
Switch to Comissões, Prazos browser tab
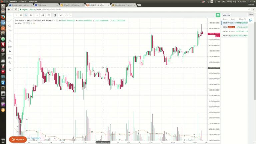pyautogui.click(x=124, y=5)
